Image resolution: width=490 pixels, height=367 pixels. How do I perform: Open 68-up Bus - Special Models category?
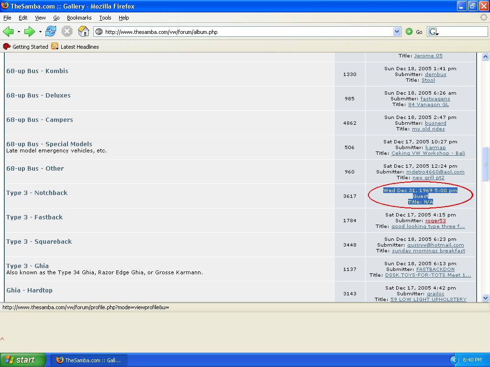[x=49, y=144]
